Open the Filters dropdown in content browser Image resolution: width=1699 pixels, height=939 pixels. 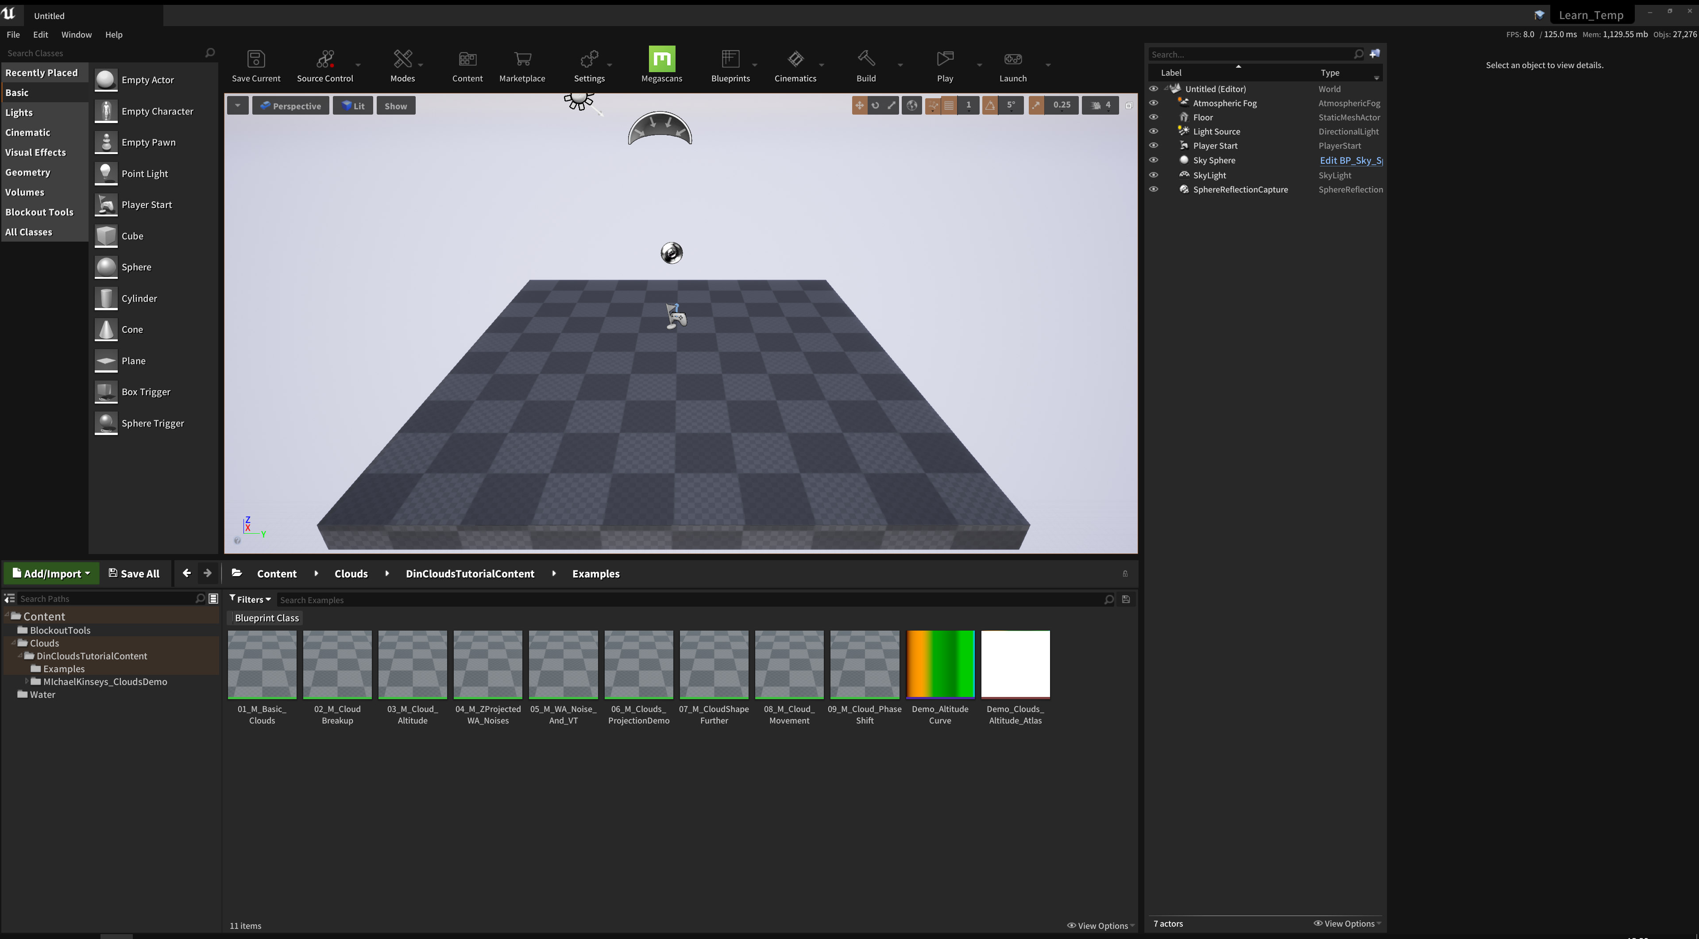point(250,600)
